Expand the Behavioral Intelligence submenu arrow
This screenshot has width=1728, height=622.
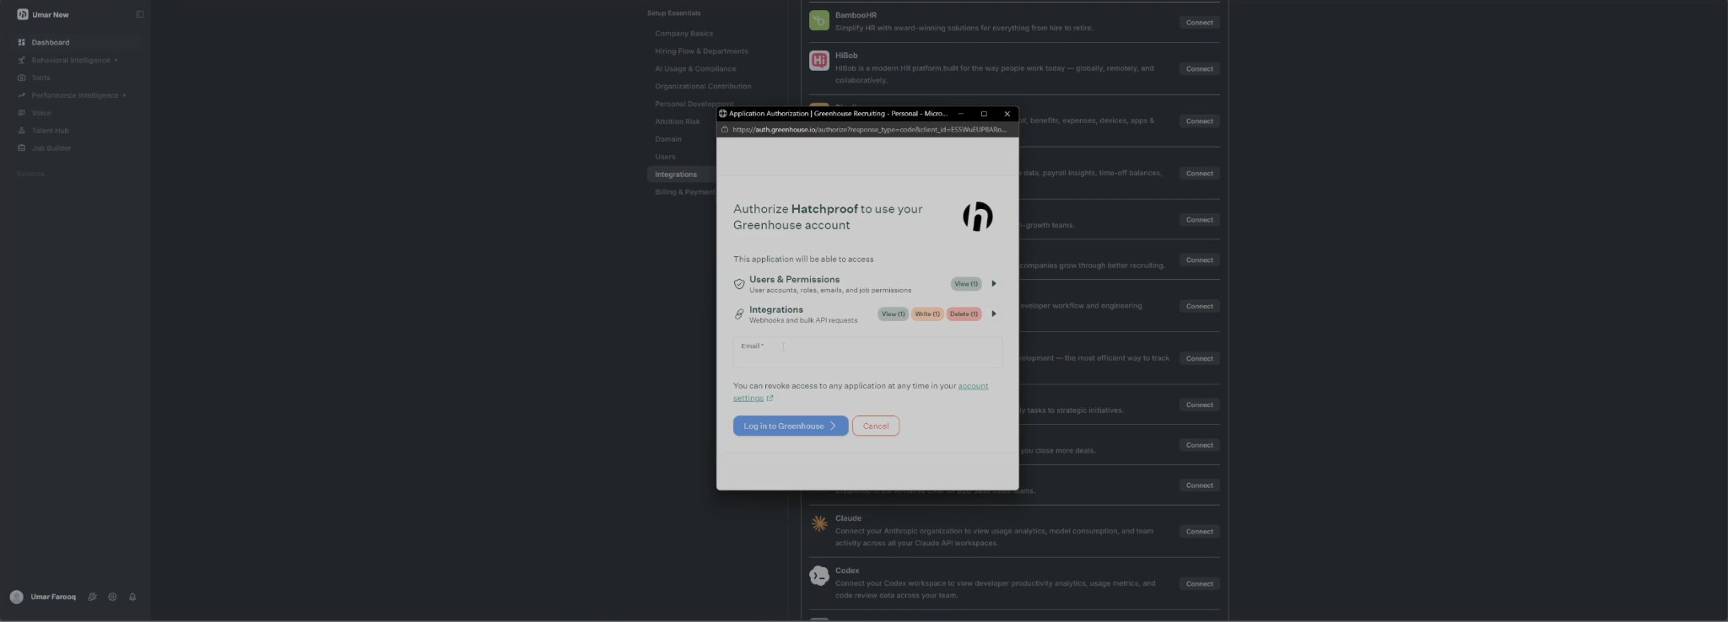tap(116, 60)
